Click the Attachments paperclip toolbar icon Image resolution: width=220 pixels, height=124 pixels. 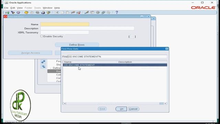(103, 12)
